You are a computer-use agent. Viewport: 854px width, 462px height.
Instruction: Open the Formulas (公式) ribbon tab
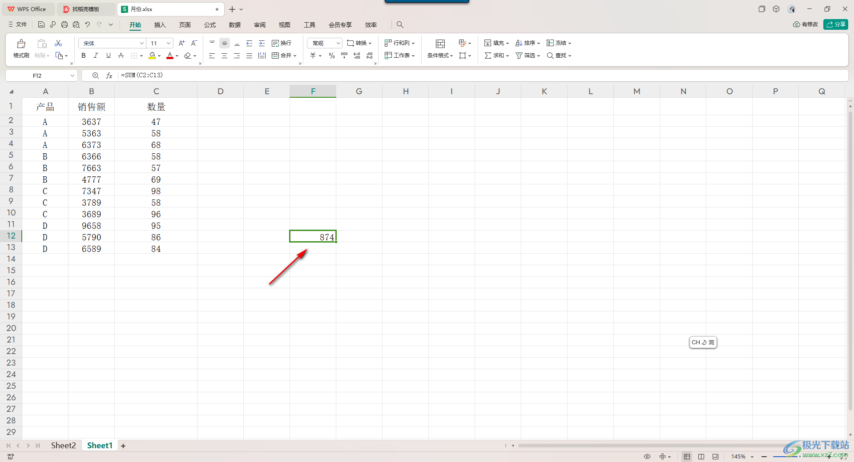click(x=210, y=25)
